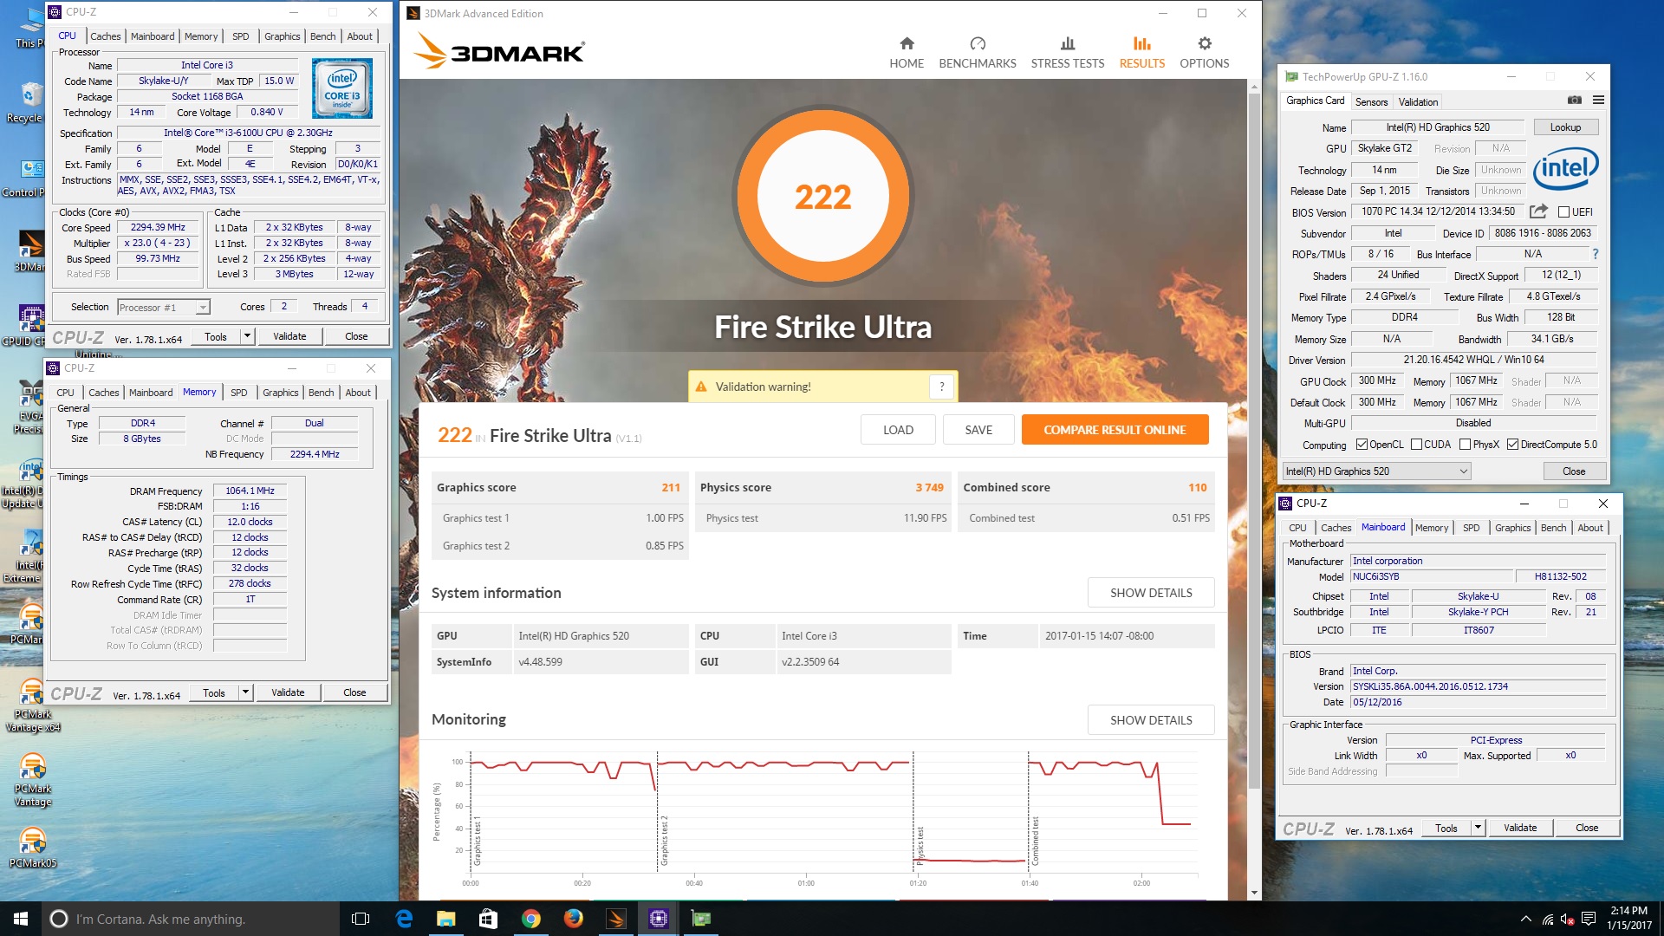
Task: Toggle DirectCompute 5.0 checkbox
Action: coord(1512,445)
